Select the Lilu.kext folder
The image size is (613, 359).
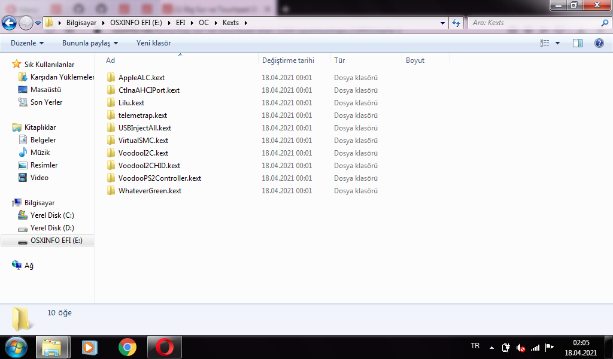point(131,103)
